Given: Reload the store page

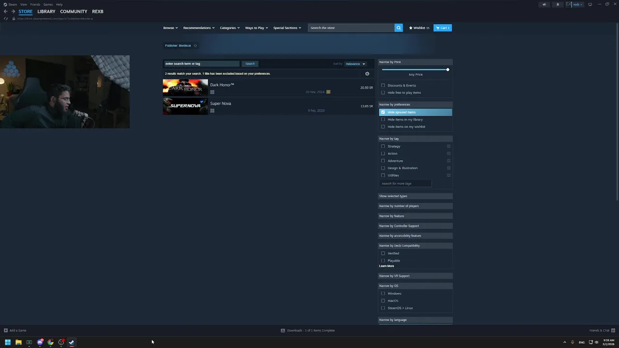Looking at the screenshot, I should tap(6, 18).
